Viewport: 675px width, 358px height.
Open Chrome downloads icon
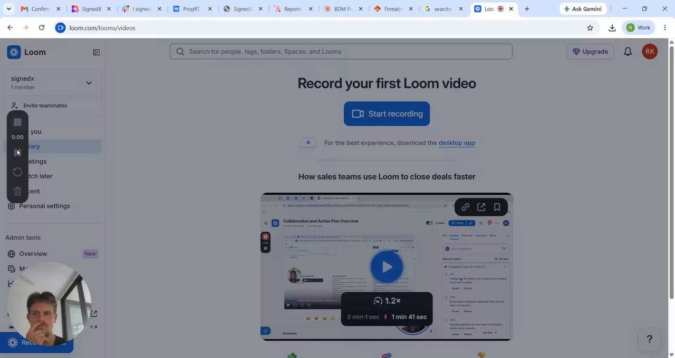tap(612, 28)
